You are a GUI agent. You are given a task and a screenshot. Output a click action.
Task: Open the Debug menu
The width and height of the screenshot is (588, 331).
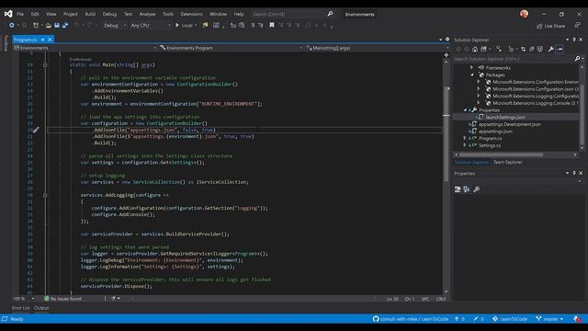tap(109, 14)
